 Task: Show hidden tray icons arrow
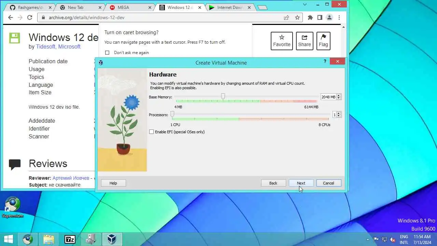click(368, 240)
